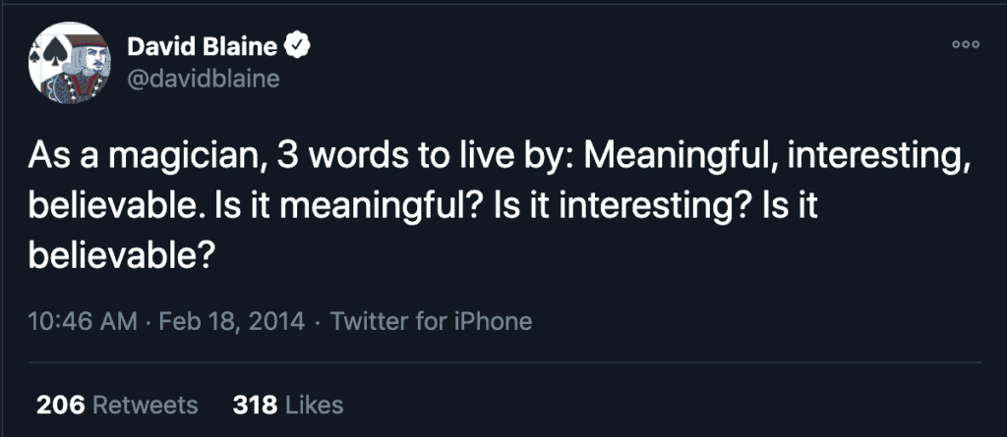Screen dimensions: 1007x437
Task: Open the Twitter for iPhone source link
Action: point(432,321)
